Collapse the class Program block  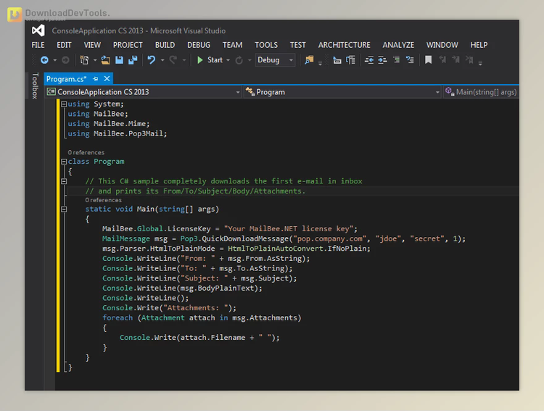click(64, 162)
